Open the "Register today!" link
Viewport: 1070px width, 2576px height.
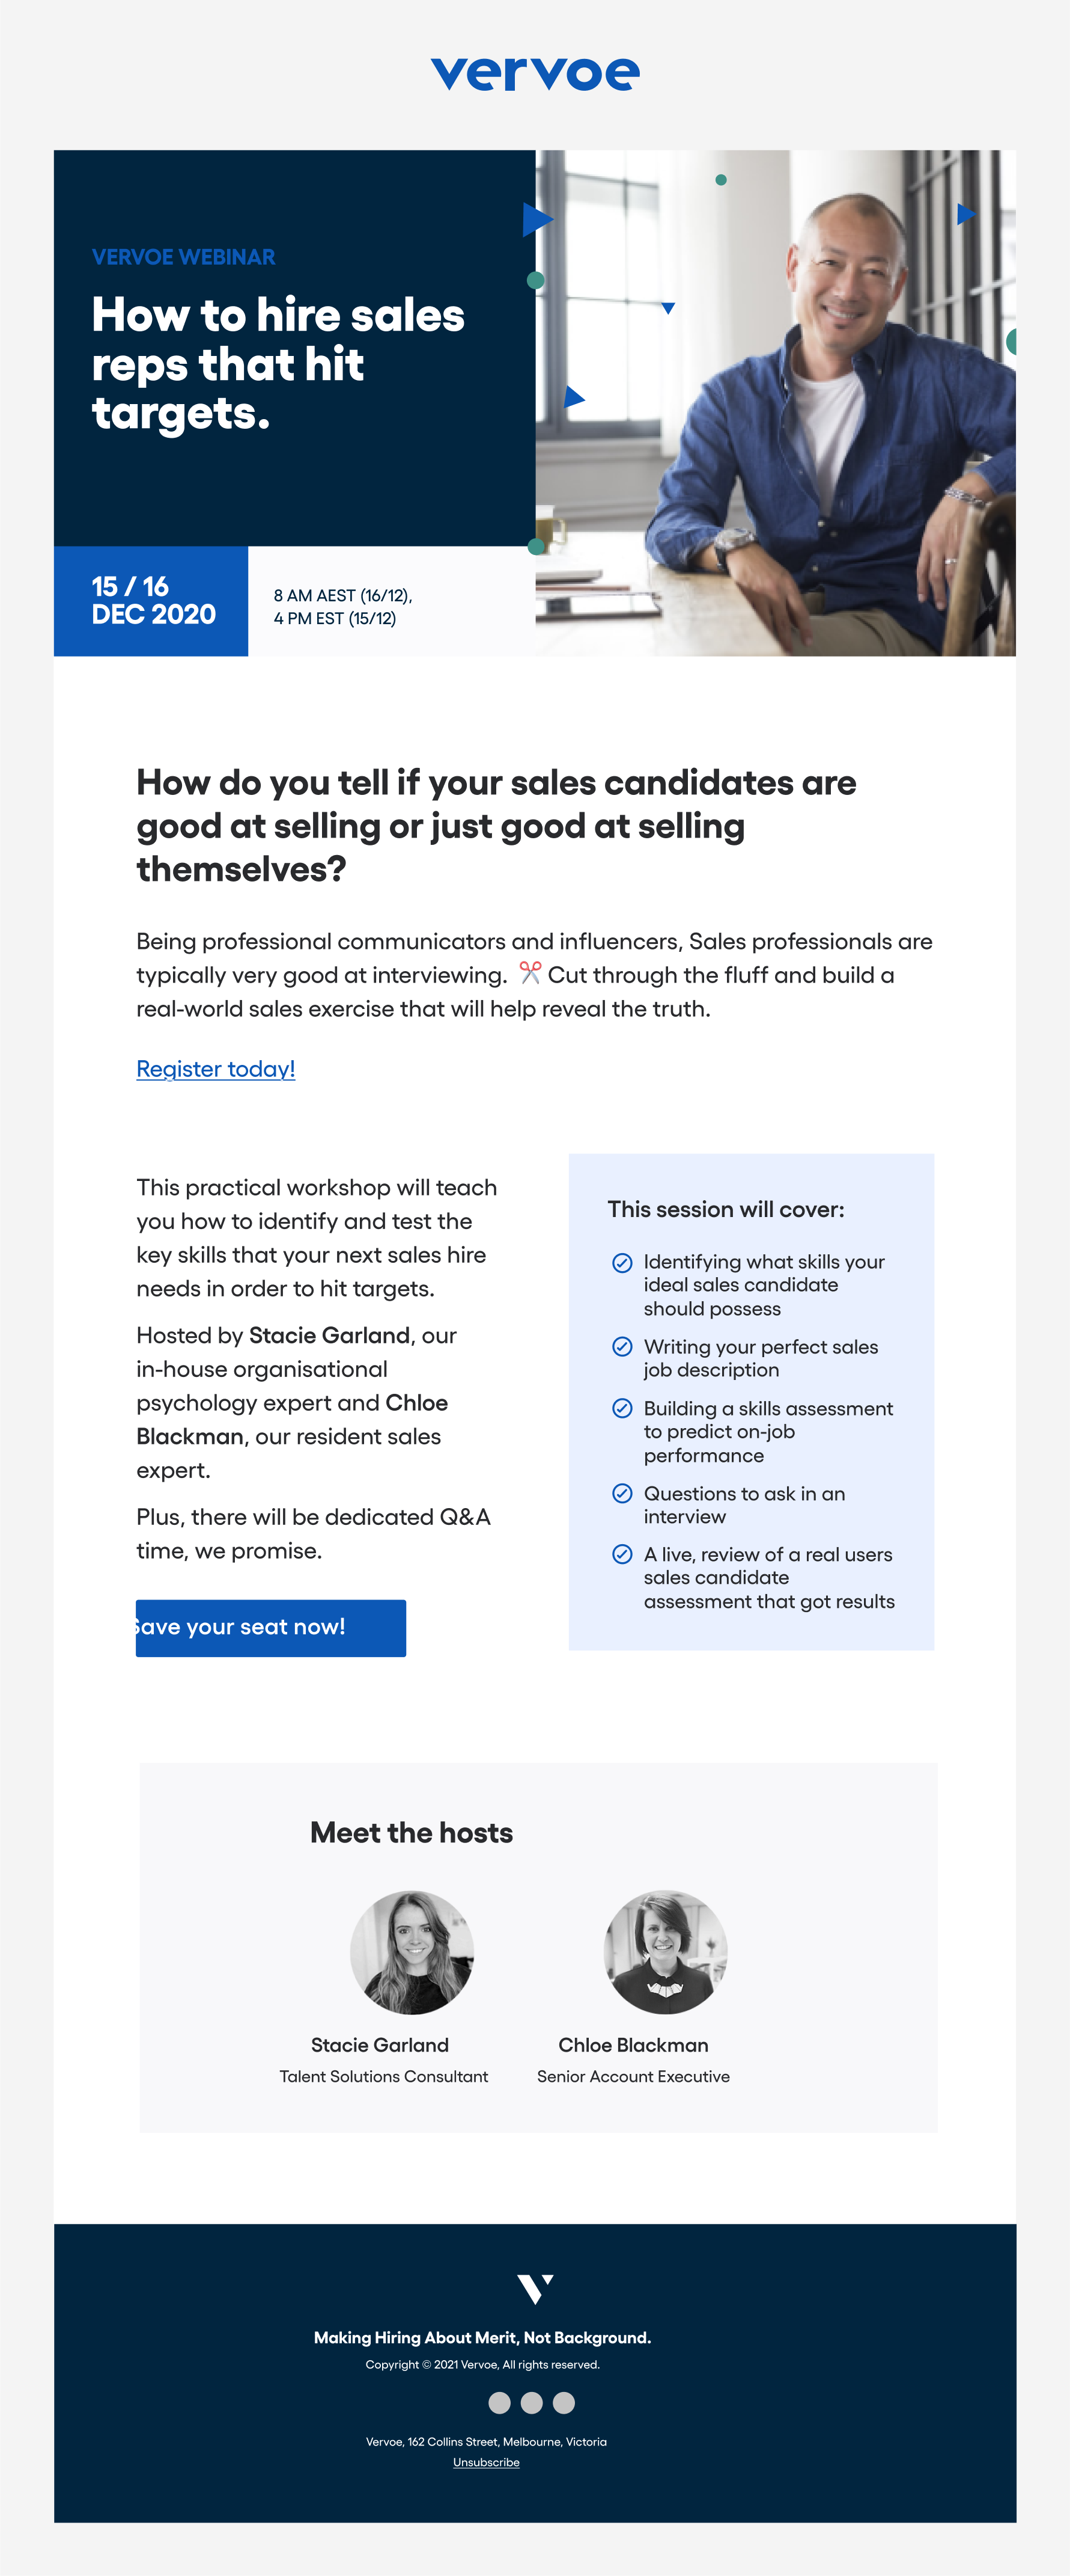[216, 1069]
